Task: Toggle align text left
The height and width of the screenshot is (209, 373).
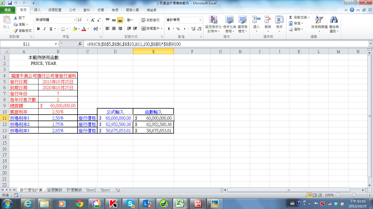Action: point(108,29)
